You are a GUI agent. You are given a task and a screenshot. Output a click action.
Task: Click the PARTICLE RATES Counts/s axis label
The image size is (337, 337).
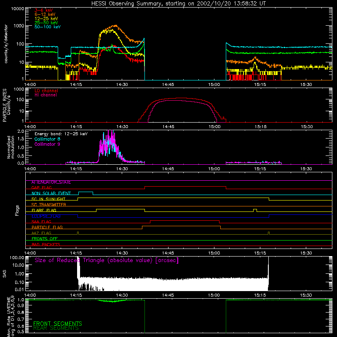pos(6,105)
